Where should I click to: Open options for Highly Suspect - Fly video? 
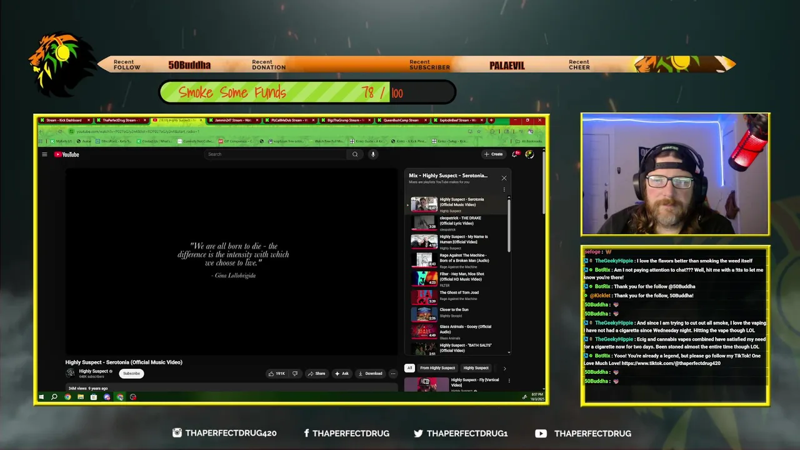[508, 380]
